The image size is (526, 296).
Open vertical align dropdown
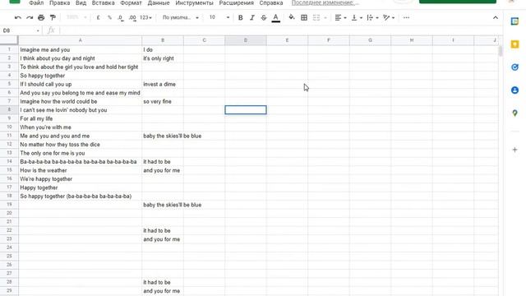pos(357,17)
